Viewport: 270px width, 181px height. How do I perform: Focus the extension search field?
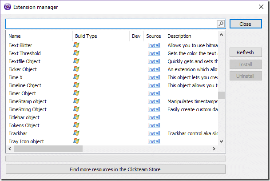point(111,24)
